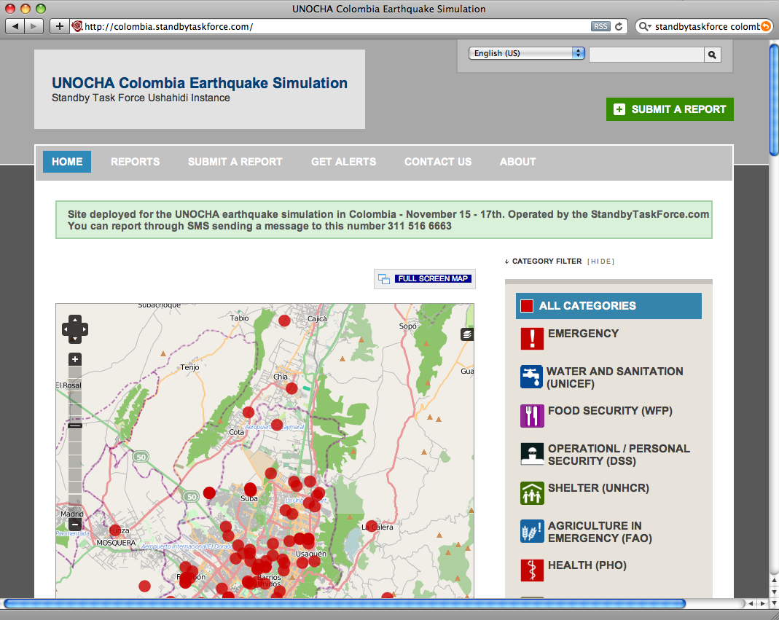Viewport: 779px width, 620px height.
Task: Click the red report marker at La Calera
Action: click(372, 526)
